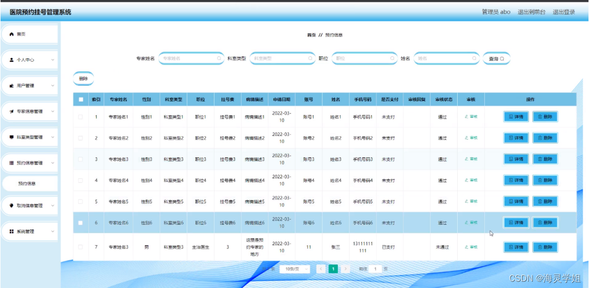
Task: Expand 科室类型管理 menu chevron
Action: point(53,137)
